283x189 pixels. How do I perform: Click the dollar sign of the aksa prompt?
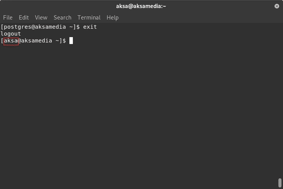click(64, 41)
